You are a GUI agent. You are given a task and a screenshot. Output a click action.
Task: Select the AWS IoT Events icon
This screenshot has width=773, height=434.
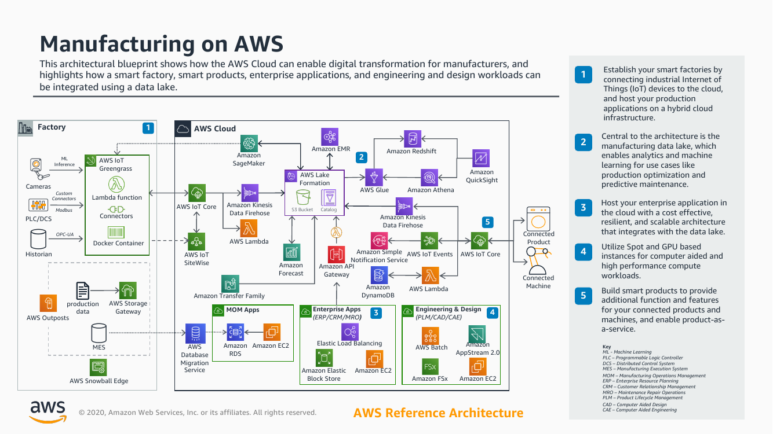tap(429, 241)
